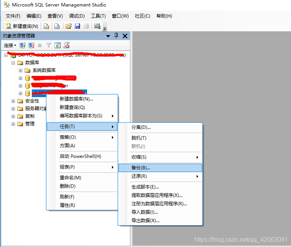Open the 收缩(S) submenu
This screenshot has width=291, height=247.
[x=160, y=157]
